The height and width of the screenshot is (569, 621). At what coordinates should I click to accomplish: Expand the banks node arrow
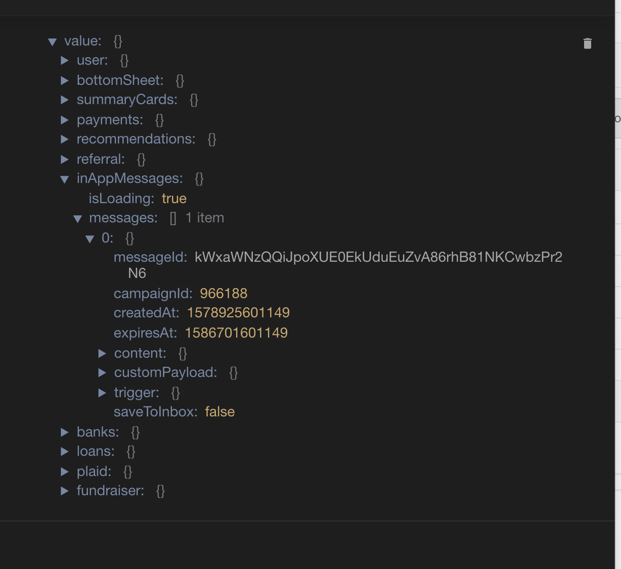[65, 432]
